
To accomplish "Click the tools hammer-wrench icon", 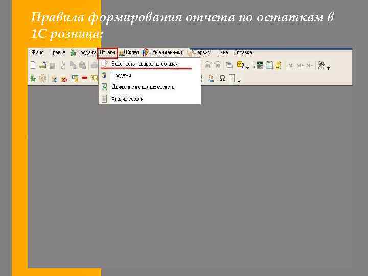I will (321, 65).
